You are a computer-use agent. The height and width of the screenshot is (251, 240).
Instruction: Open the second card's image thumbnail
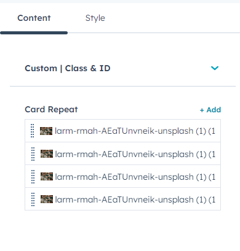(47, 154)
